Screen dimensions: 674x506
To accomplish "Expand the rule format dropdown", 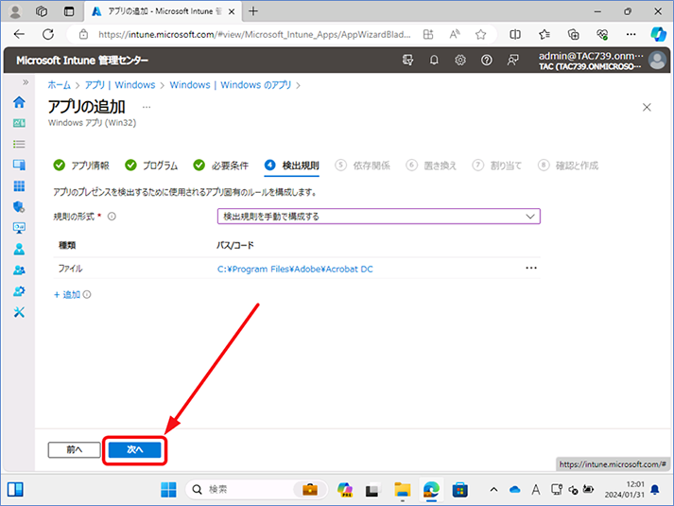I will (x=379, y=217).
